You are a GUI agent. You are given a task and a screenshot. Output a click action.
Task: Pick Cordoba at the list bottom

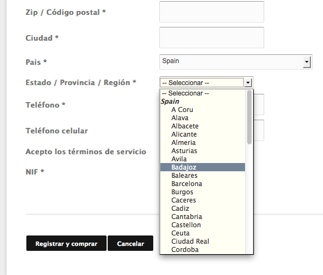point(203,249)
